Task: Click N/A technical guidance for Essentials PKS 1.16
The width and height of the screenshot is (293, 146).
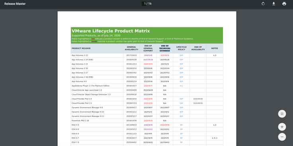Action: pyautogui.click(x=165, y=121)
